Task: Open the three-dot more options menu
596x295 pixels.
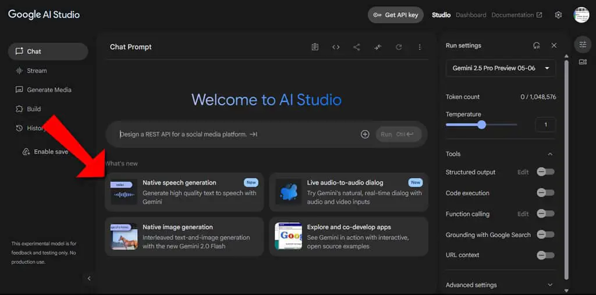Action: coord(420,47)
